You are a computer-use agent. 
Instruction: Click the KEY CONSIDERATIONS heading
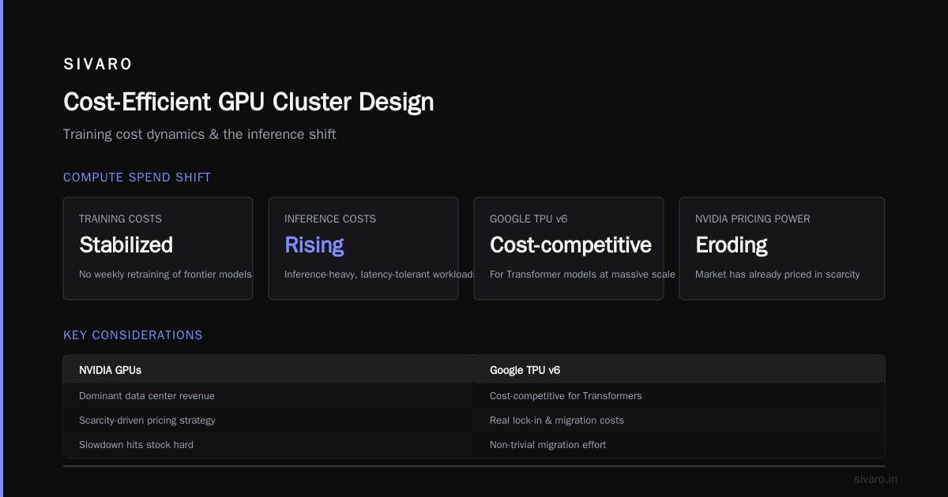click(133, 335)
